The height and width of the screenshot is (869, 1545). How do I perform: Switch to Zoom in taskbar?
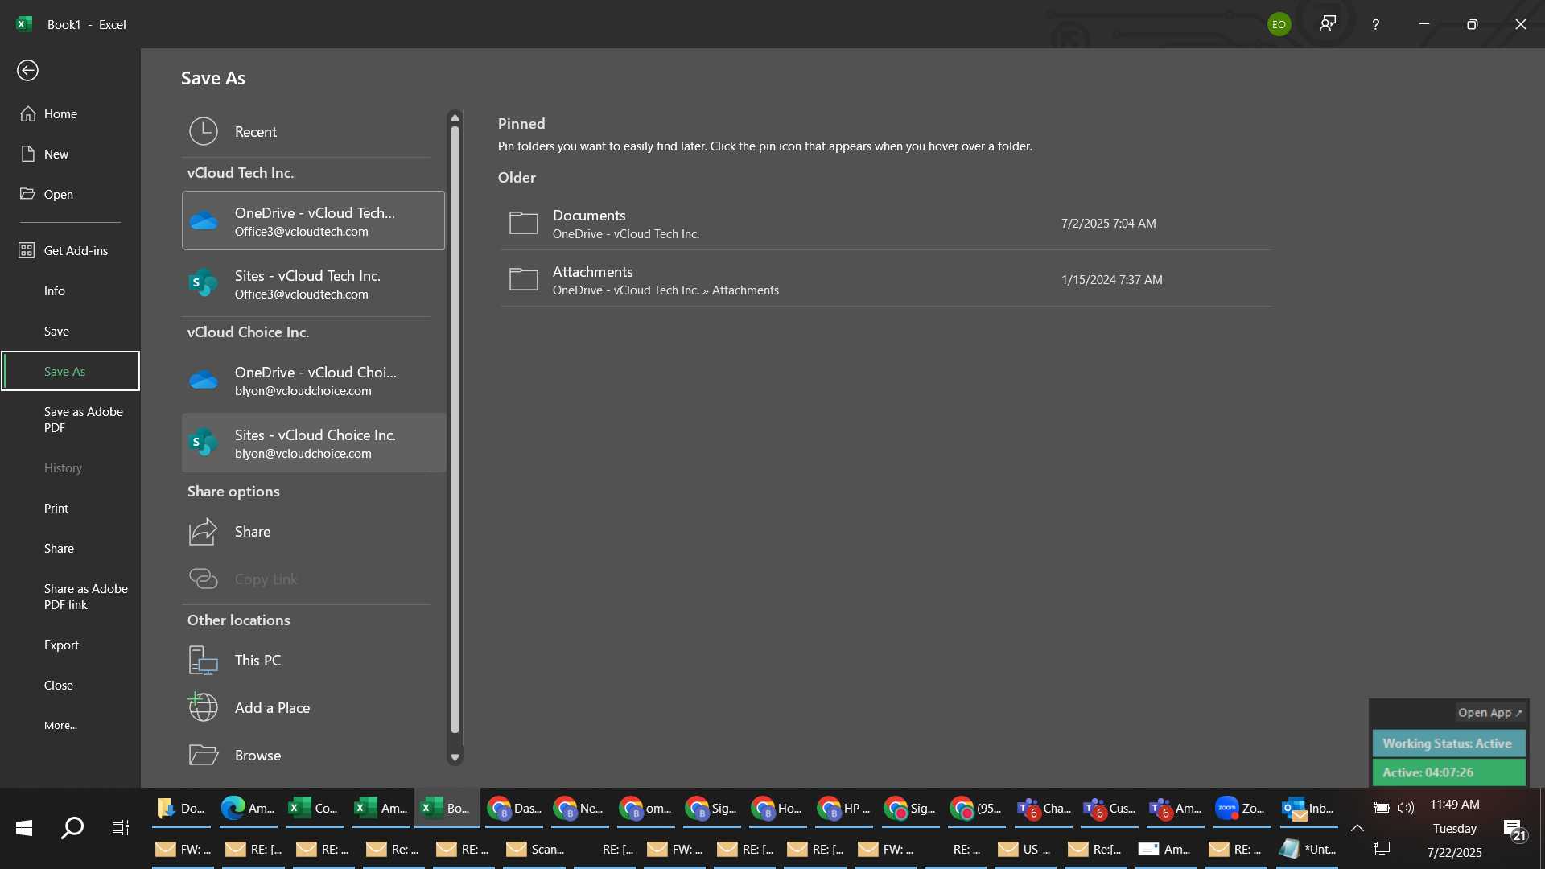(1242, 809)
